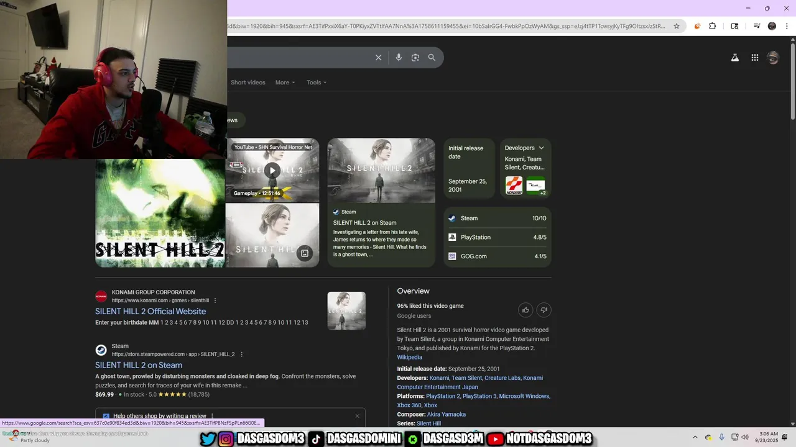Click the taskbar microphone tray icon
The image size is (796, 447).
(721, 437)
